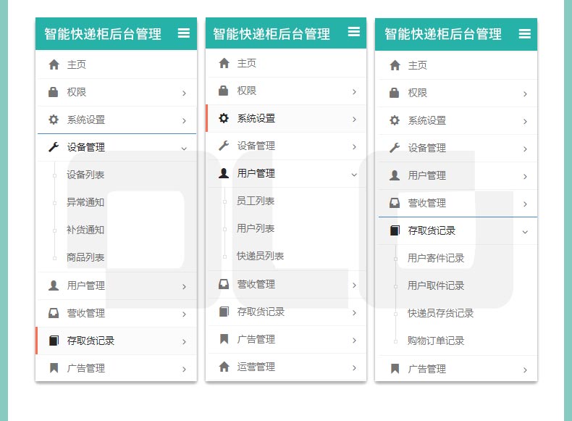Open 员工列表 under 用户管理

coord(256,201)
